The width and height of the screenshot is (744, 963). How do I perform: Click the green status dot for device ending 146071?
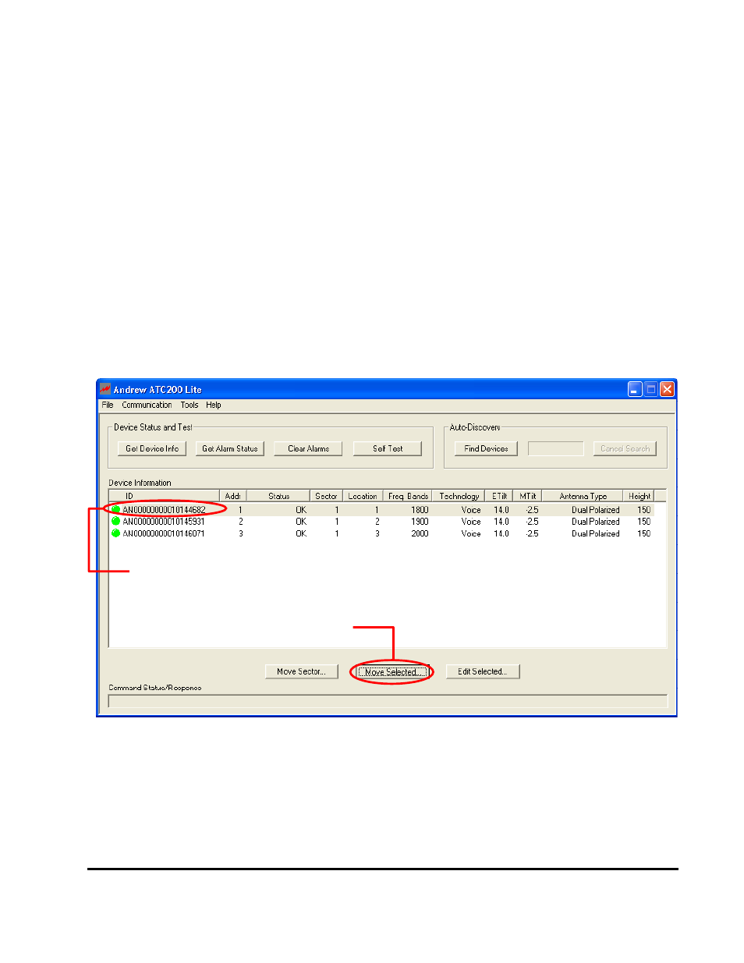[x=116, y=533]
